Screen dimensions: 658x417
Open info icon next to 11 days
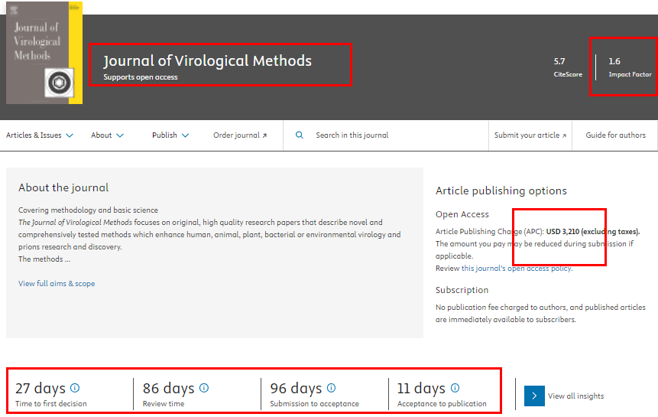[455, 388]
